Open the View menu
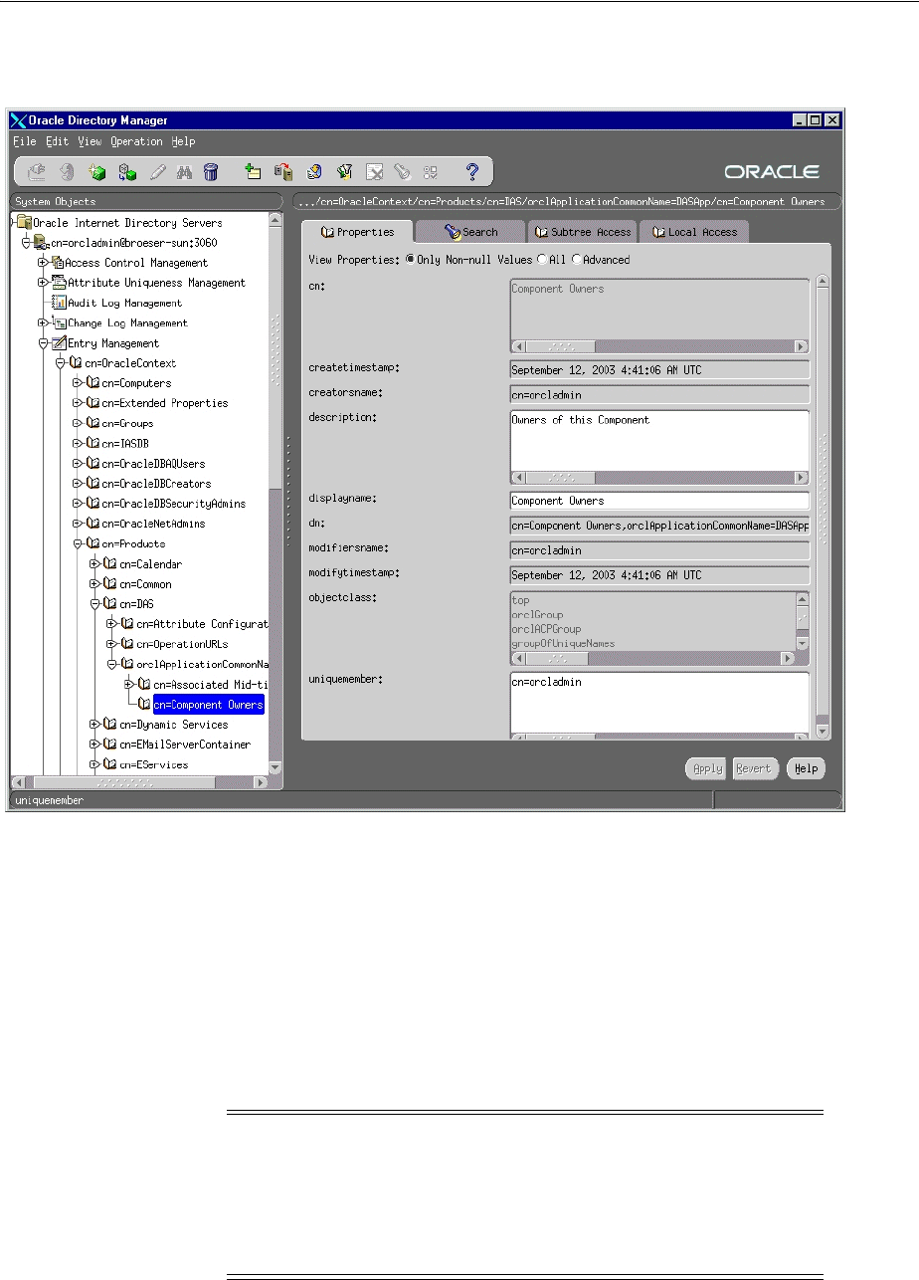Screen dimensions: 919x1280 coord(90,142)
